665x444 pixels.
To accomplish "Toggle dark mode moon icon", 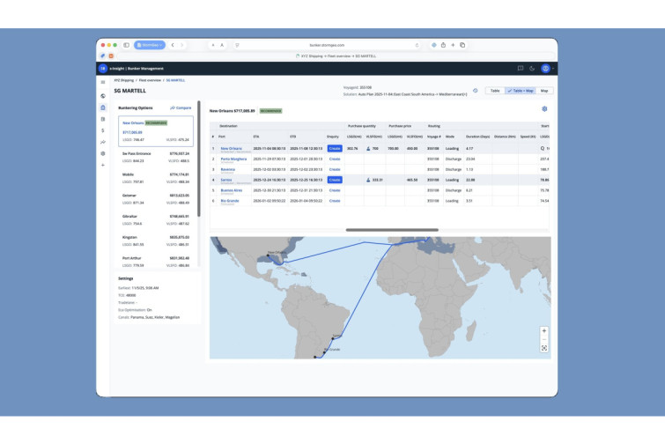I will pyautogui.click(x=532, y=69).
